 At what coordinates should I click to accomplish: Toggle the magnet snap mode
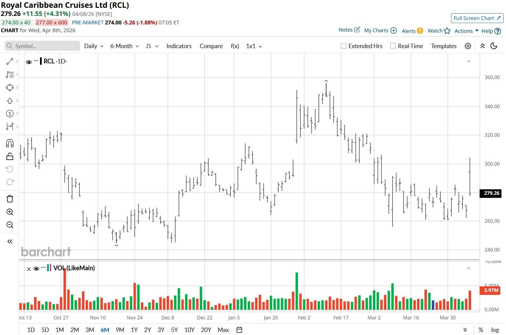click(x=10, y=143)
